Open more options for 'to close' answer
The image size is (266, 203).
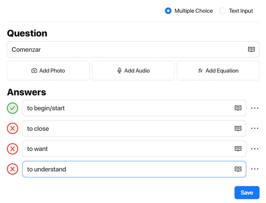[255, 129]
